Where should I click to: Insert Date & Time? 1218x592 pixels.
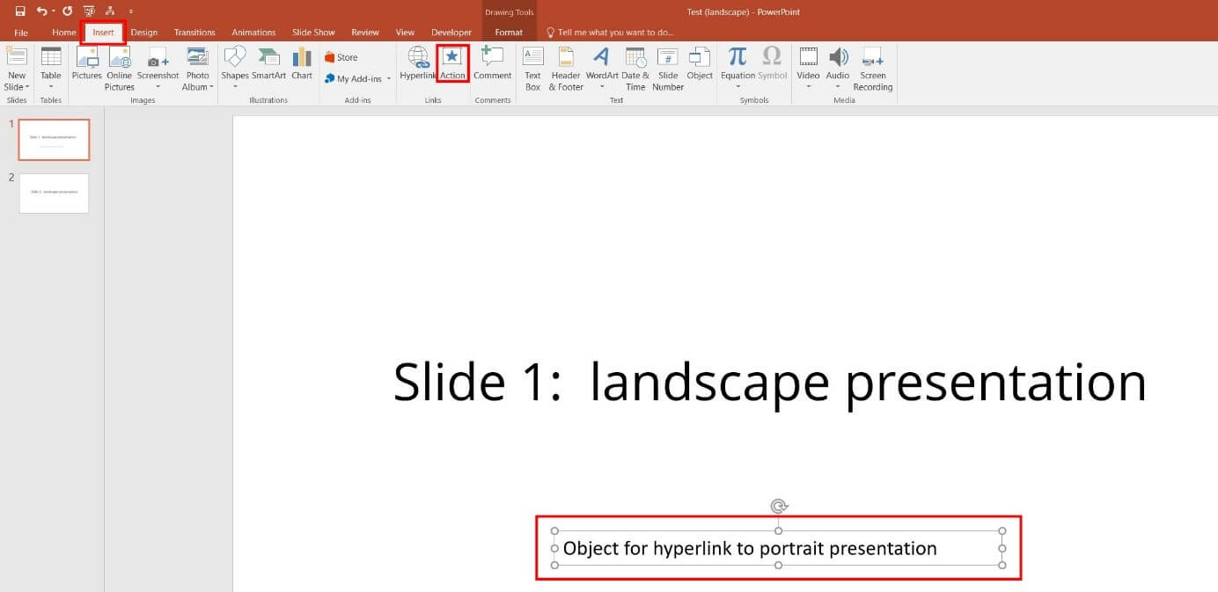(x=635, y=69)
